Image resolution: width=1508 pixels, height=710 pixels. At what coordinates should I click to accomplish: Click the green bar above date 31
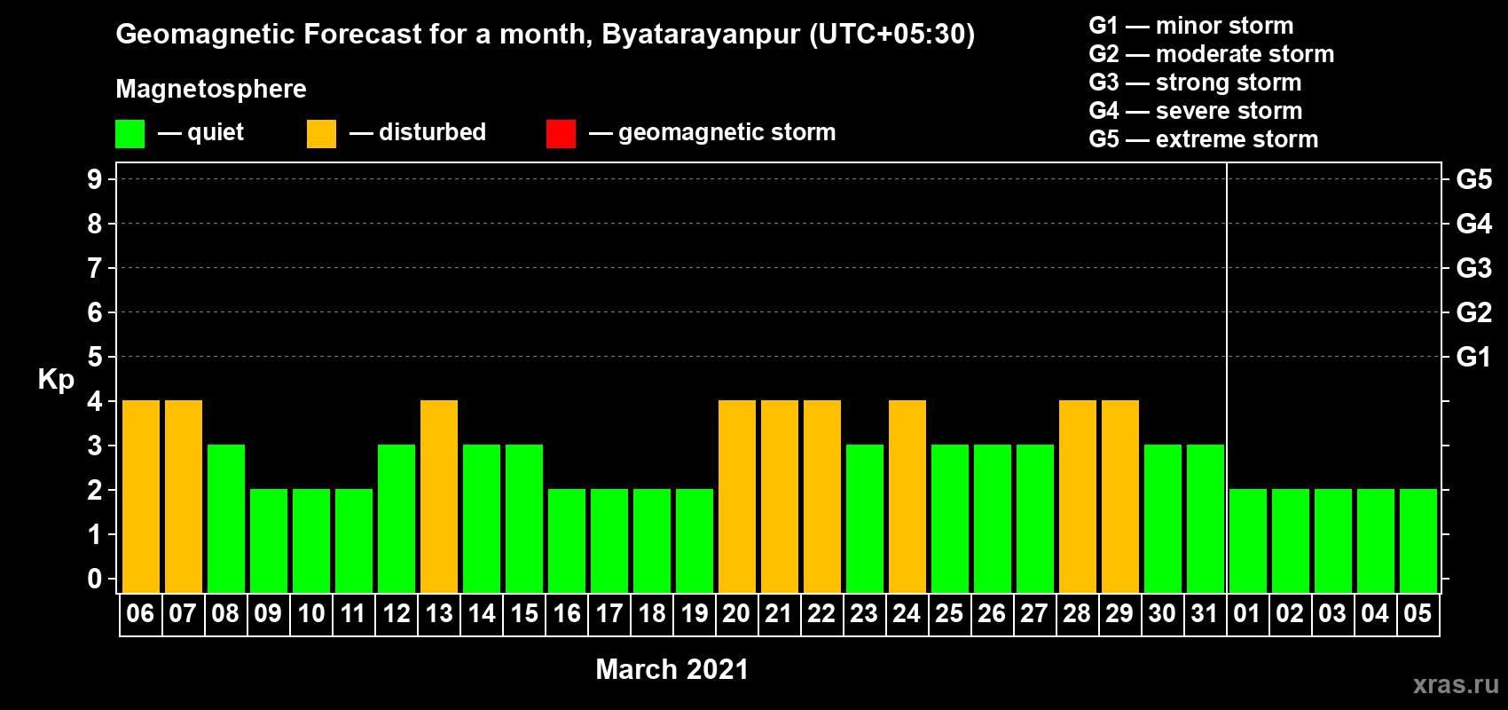pyautogui.click(x=1206, y=518)
